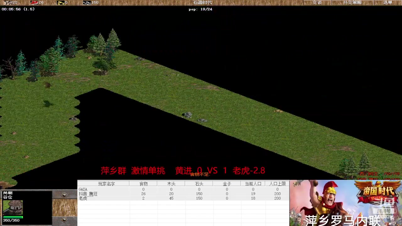
Task: Open the 外交策略 diplomacy menu
Action: [x=352, y=3]
